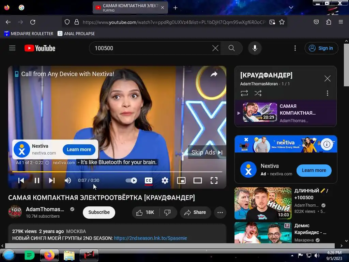Toggle loop playlist
The image size is (349, 262).
(244, 93)
